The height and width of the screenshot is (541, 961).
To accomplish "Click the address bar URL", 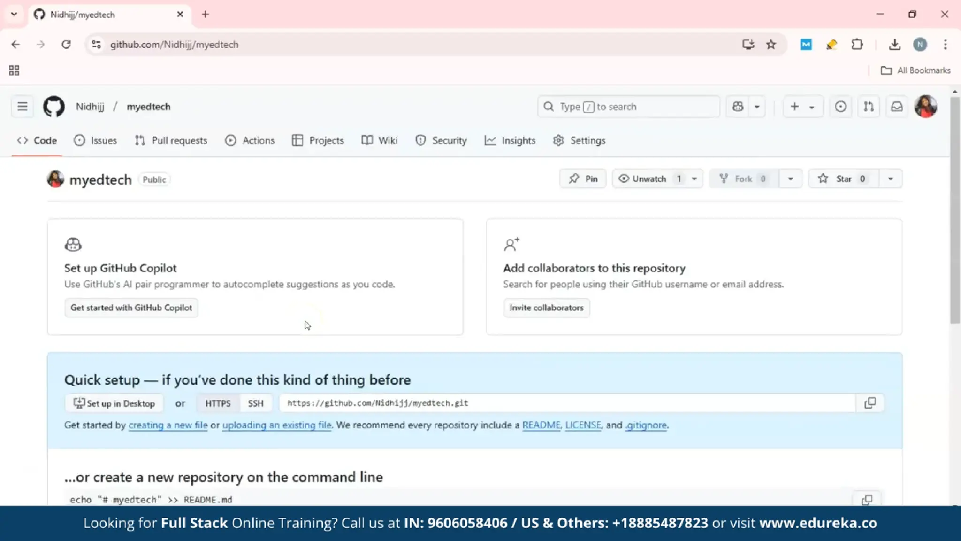I will (175, 45).
